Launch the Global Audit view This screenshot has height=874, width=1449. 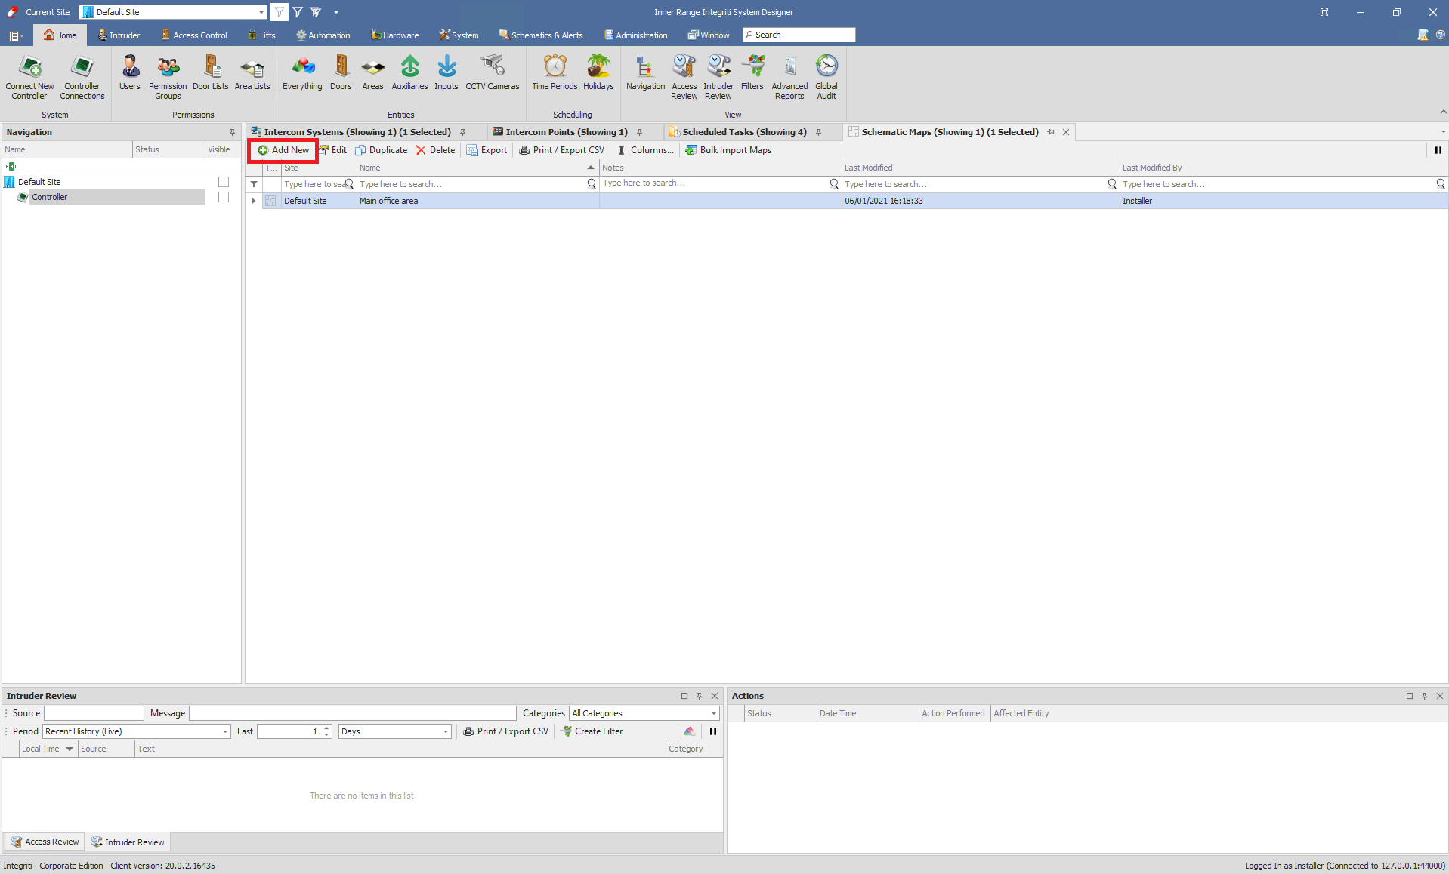(826, 78)
